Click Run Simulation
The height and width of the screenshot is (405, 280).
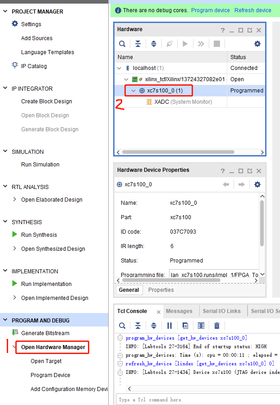click(x=40, y=164)
